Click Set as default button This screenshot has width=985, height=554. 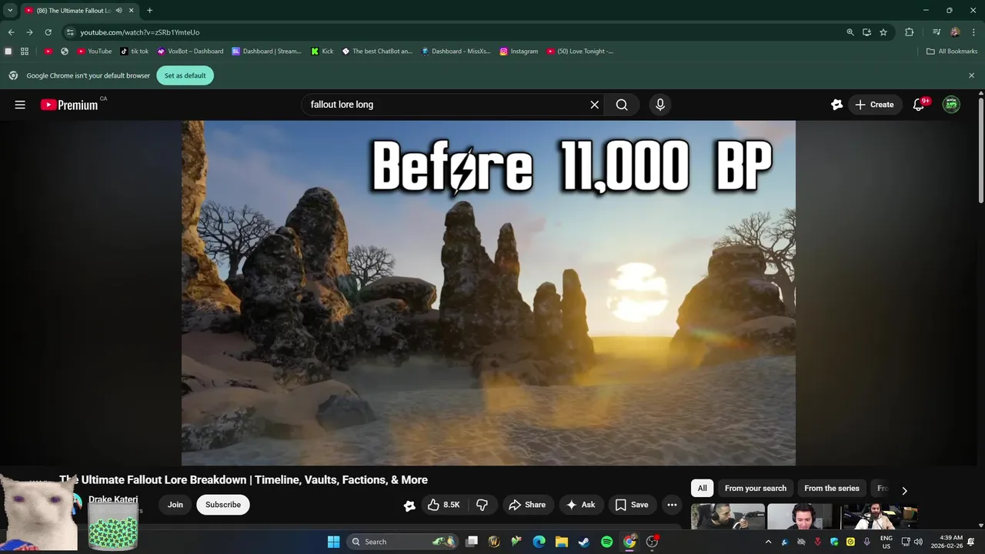185,75
